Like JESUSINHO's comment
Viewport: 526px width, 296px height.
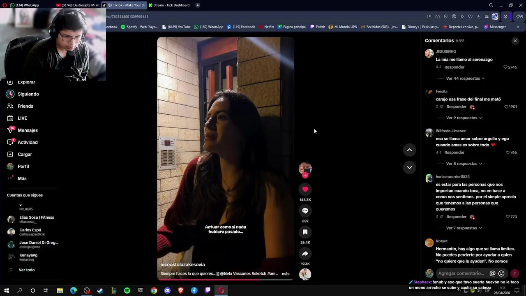(506, 67)
